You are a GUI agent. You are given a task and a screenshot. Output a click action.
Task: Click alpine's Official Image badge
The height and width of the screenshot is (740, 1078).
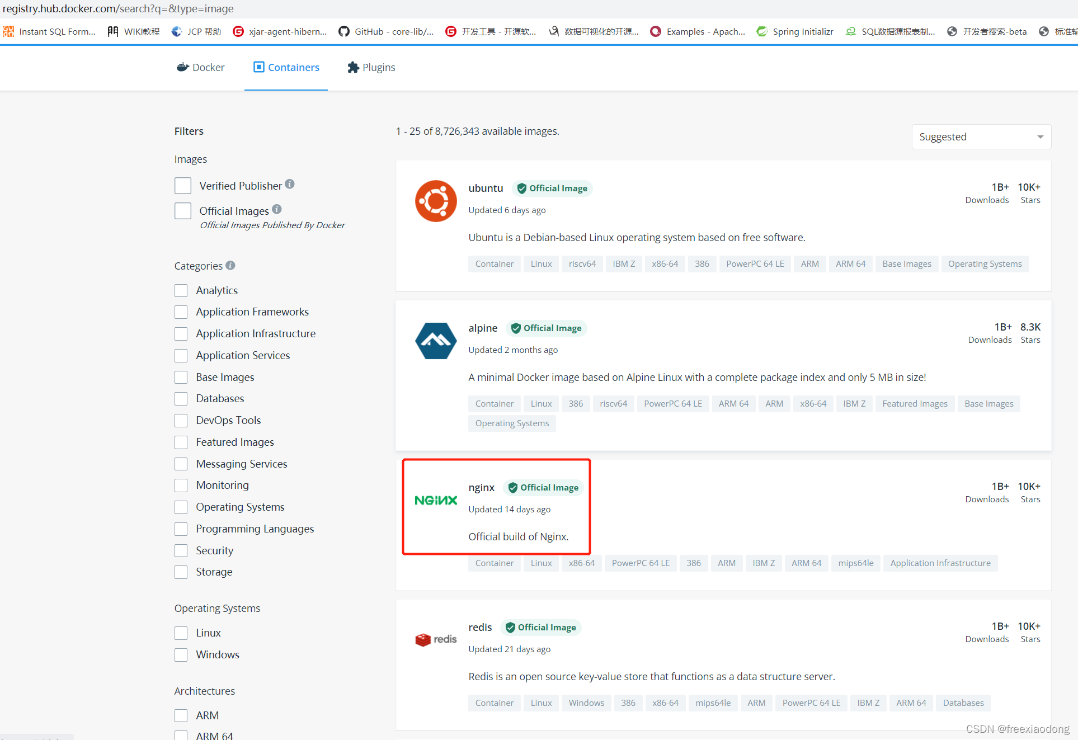point(546,328)
